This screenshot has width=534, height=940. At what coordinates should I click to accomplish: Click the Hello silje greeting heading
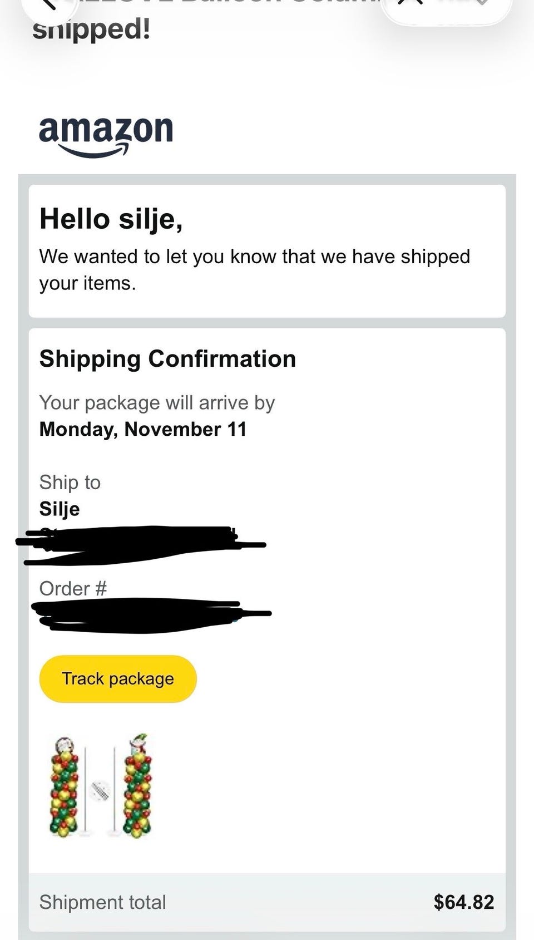(111, 219)
